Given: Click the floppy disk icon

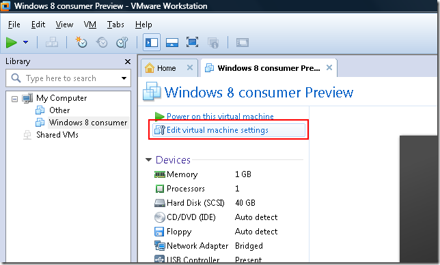Looking at the screenshot, I should tap(159, 232).
